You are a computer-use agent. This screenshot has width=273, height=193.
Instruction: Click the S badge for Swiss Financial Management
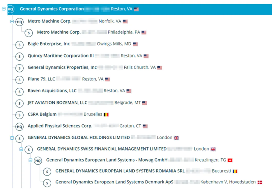(x=29, y=149)
